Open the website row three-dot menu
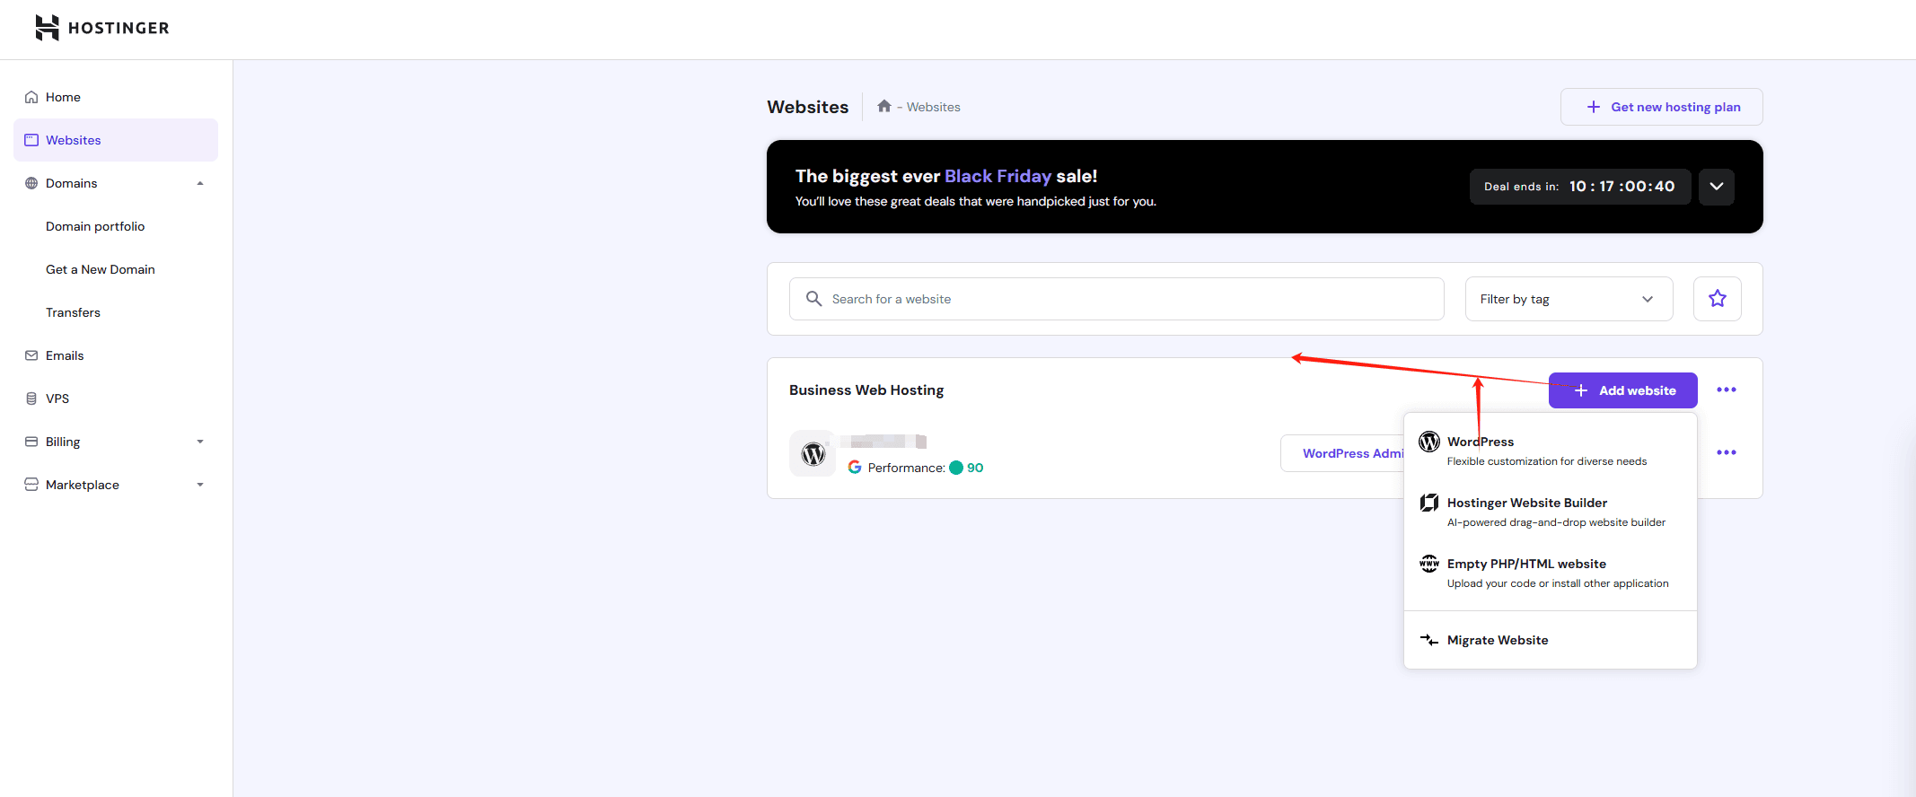Image resolution: width=1916 pixels, height=797 pixels. coord(1727,452)
